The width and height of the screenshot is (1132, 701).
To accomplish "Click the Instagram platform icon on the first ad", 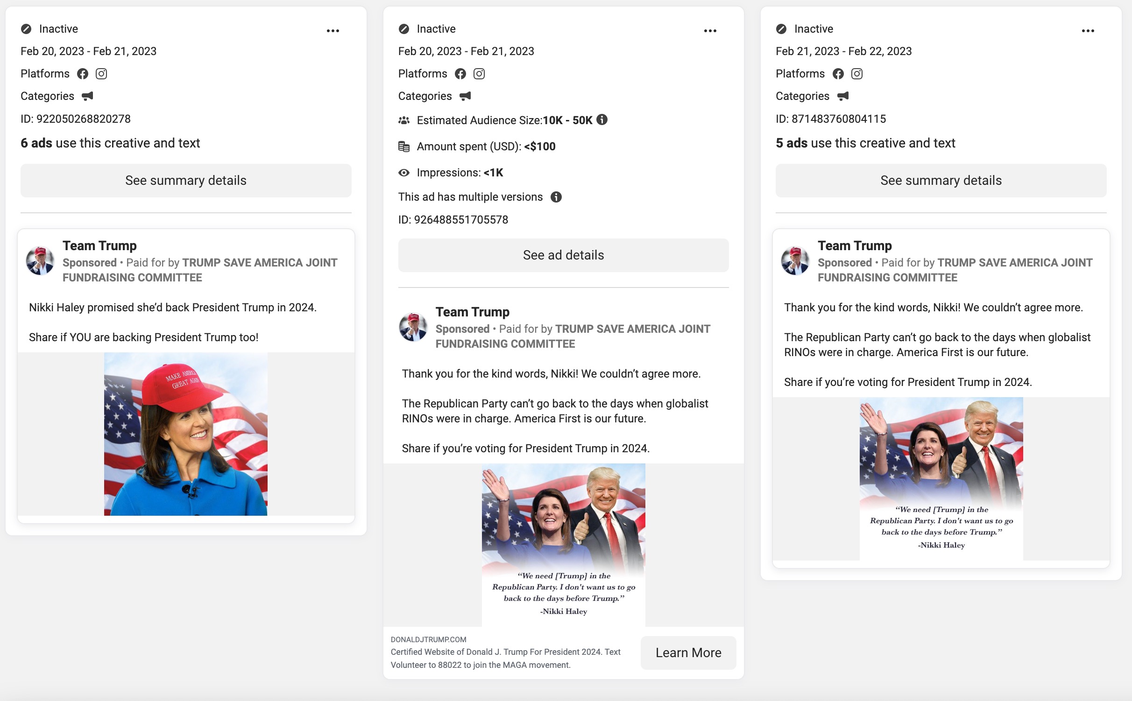I will [x=101, y=73].
